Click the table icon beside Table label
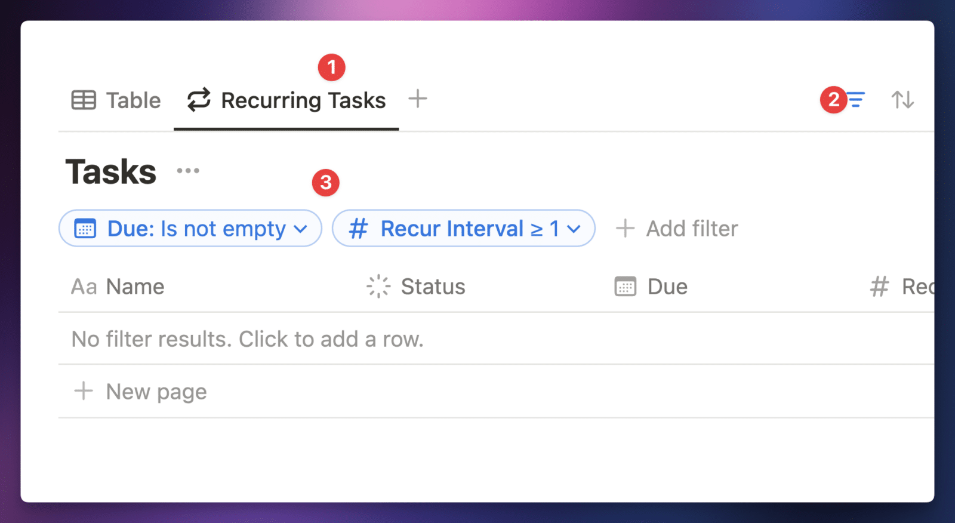The image size is (955, 523). pos(84,100)
